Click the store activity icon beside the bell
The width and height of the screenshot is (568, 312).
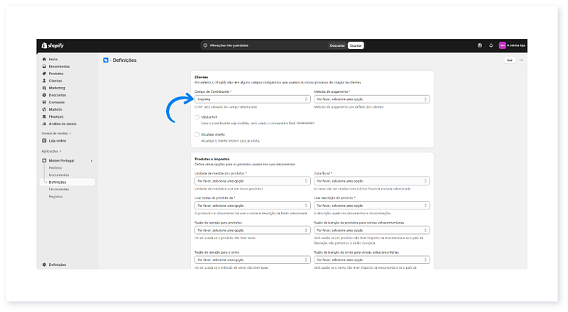480,45
